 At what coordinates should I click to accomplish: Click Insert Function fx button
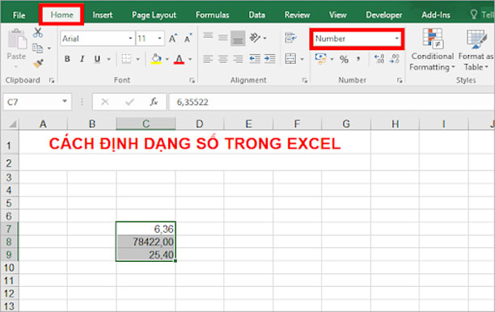pos(154,102)
